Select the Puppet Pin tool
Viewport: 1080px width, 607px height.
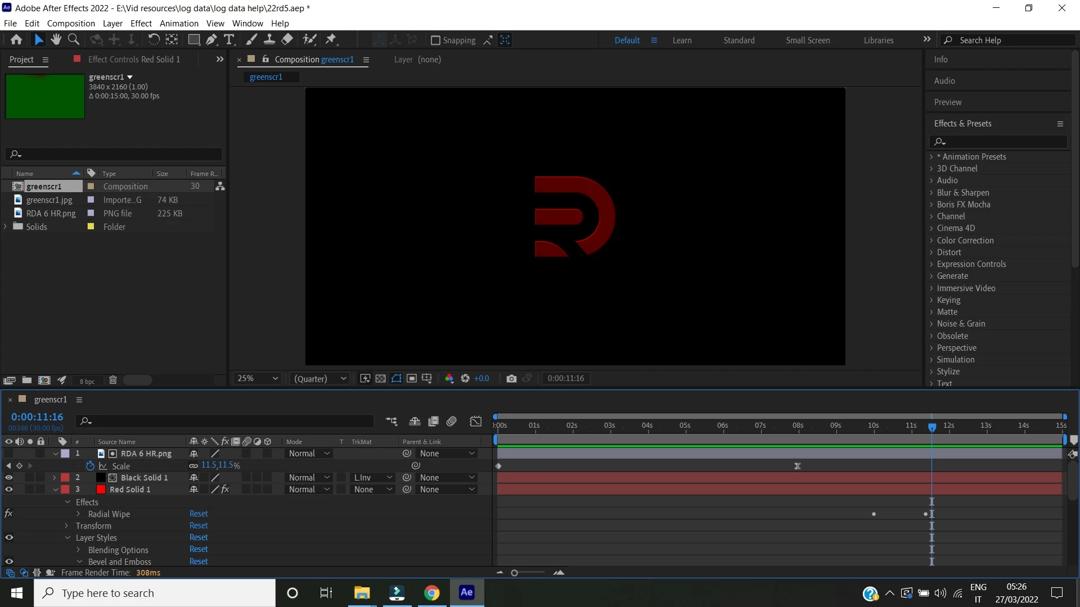331,39
